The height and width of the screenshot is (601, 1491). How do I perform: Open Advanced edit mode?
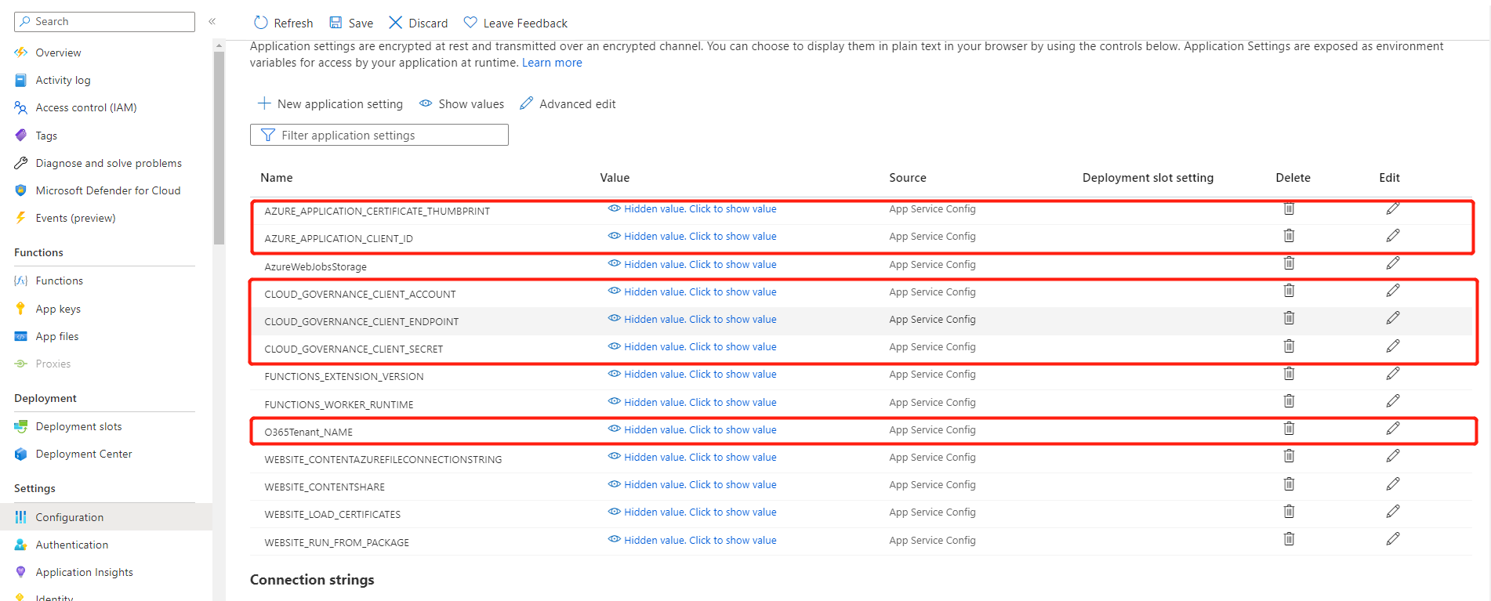568,104
